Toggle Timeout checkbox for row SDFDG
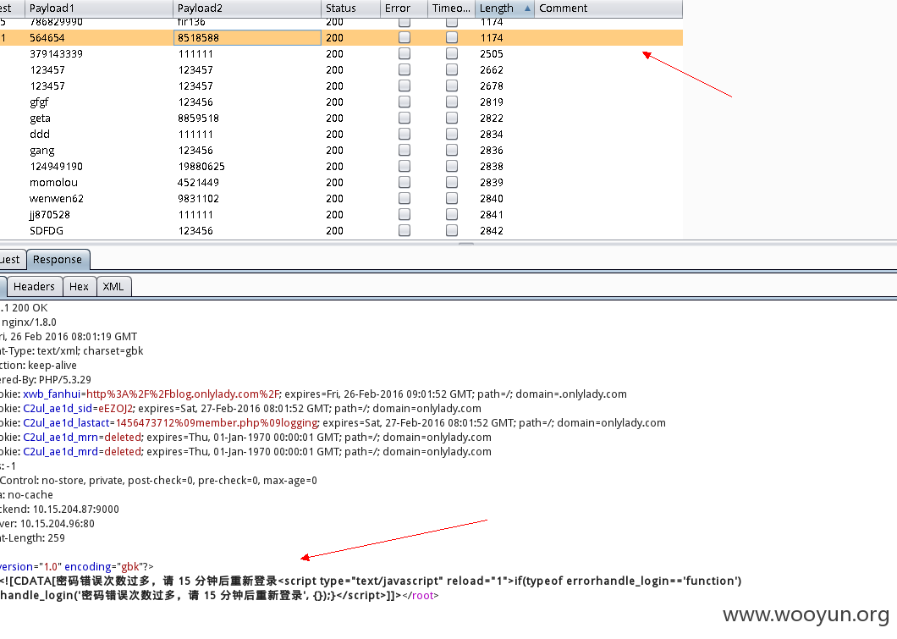 pyautogui.click(x=452, y=230)
